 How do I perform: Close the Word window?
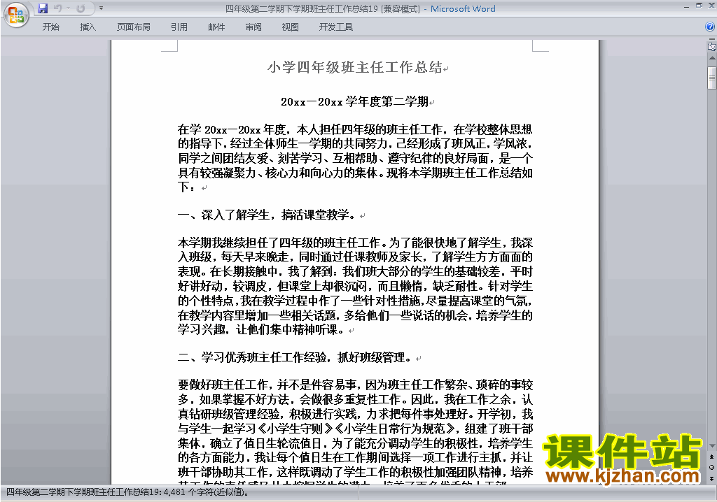pyautogui.click(x=711, y=6)
